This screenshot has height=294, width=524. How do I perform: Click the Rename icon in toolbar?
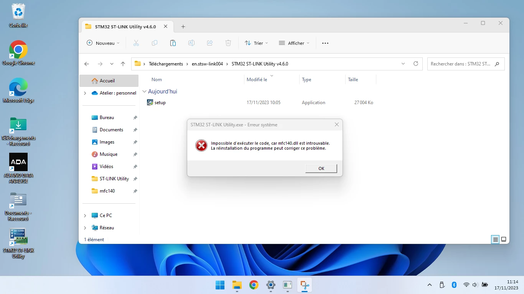tap(191, 43)
